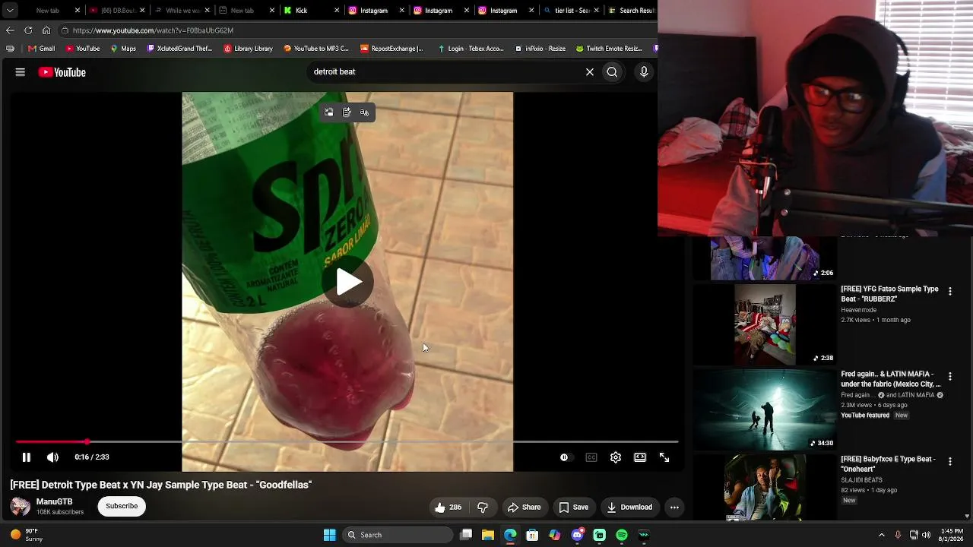Open the Library Library bookmark
This screenshot has width=973, height=547.
tap(248, 49)
